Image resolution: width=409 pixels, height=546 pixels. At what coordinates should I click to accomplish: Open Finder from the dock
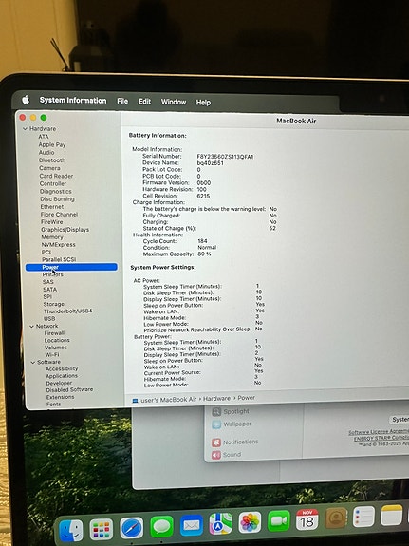coord(71,530)
